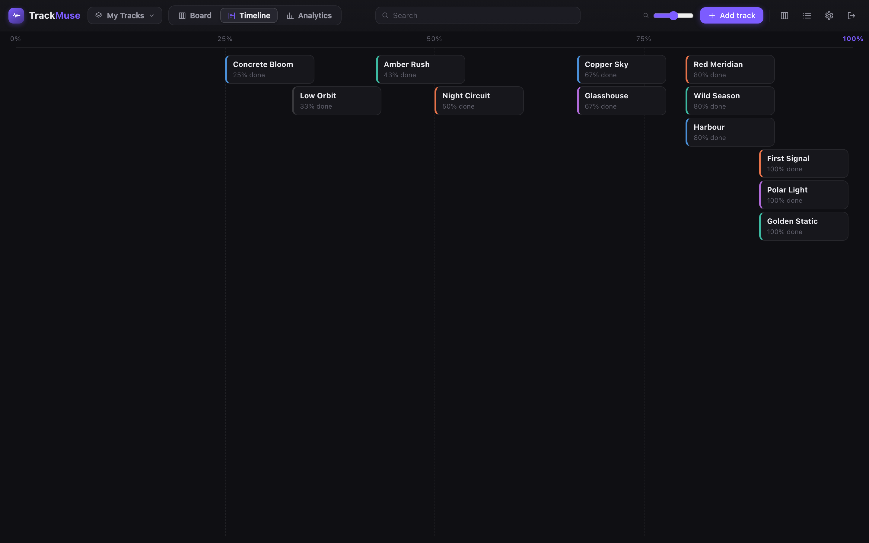869x543 pixels.
Task: Open the First Signal track card
Action: [x=804, y=164]
